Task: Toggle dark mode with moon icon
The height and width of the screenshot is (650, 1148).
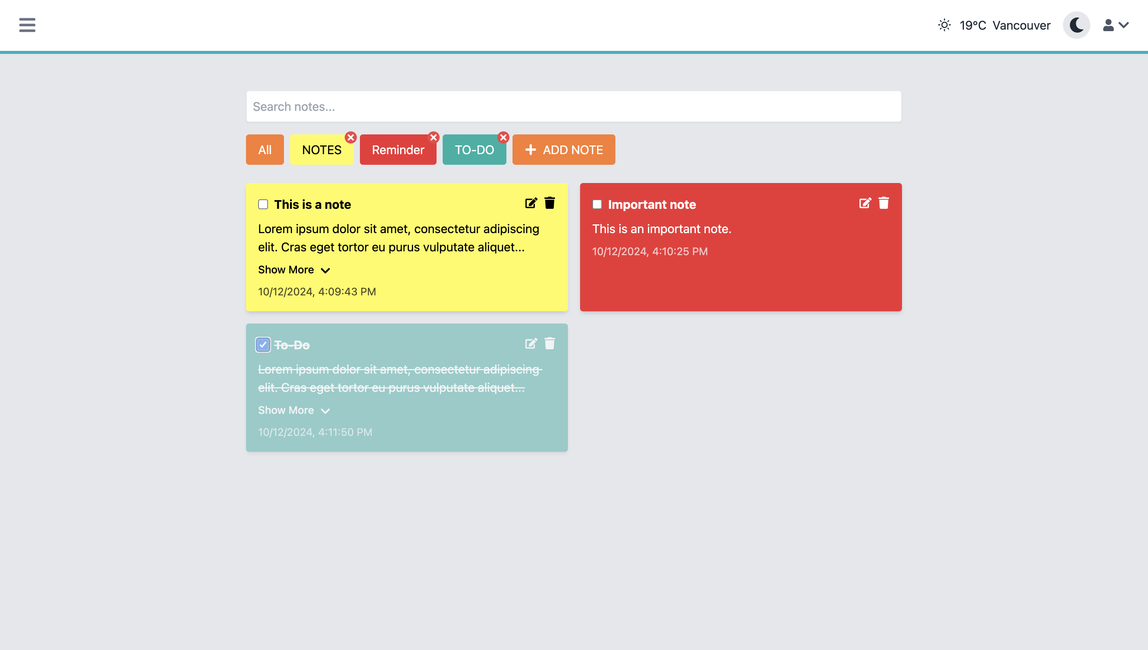Action: [x=1076, y=25]
